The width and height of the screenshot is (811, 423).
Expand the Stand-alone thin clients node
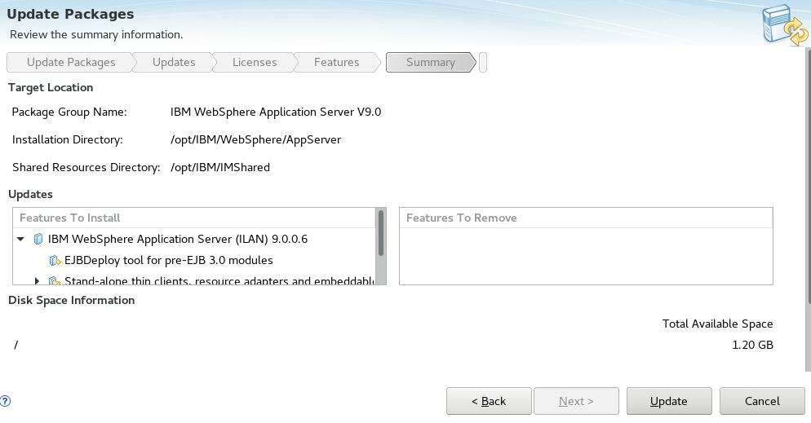coord(37,281)
